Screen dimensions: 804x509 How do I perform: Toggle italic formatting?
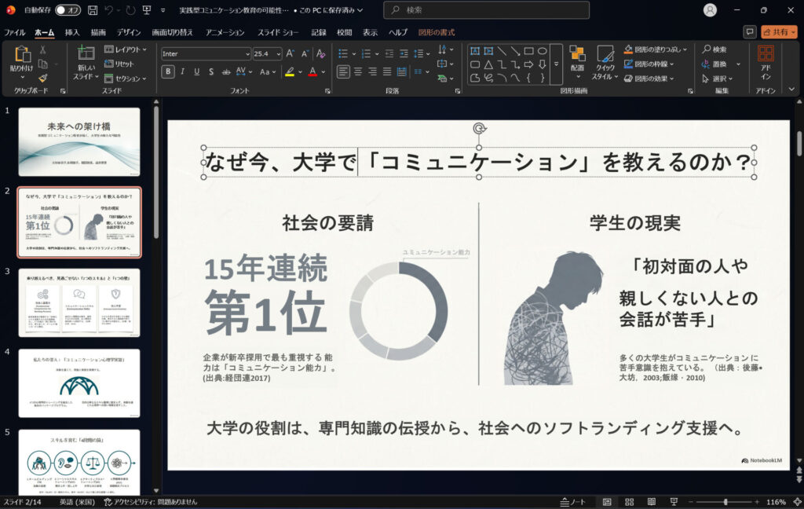click(181, 71)
